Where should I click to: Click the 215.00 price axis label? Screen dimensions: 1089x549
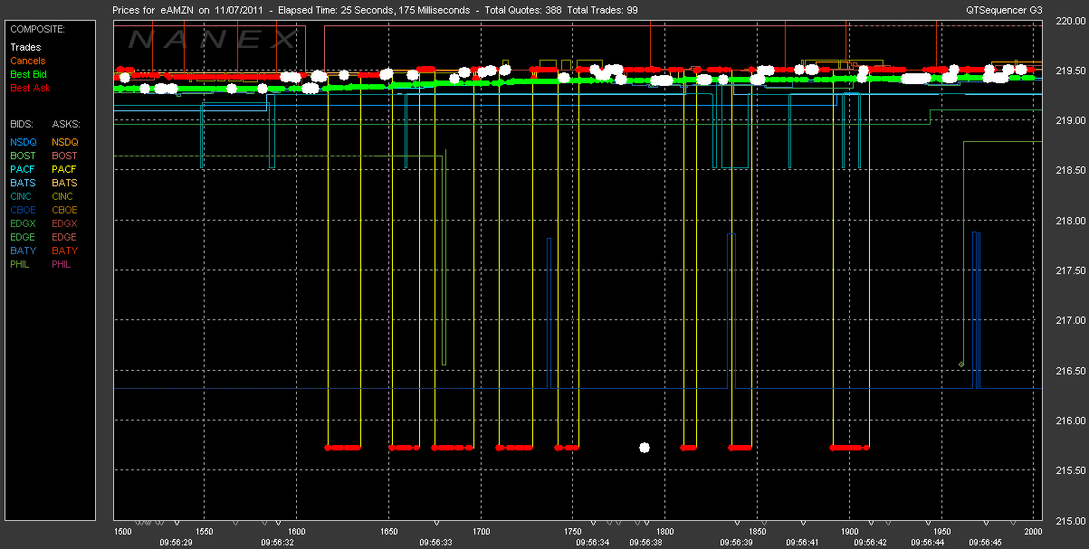pyautogui.click(x=1071, y=521)
